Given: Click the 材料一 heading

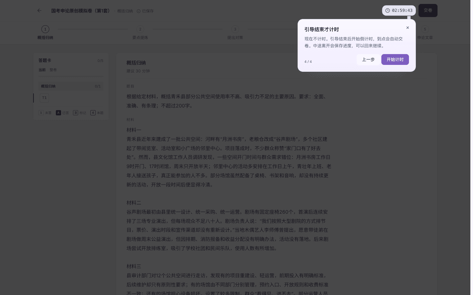Looking at the screenshot, I should (134, 130).
